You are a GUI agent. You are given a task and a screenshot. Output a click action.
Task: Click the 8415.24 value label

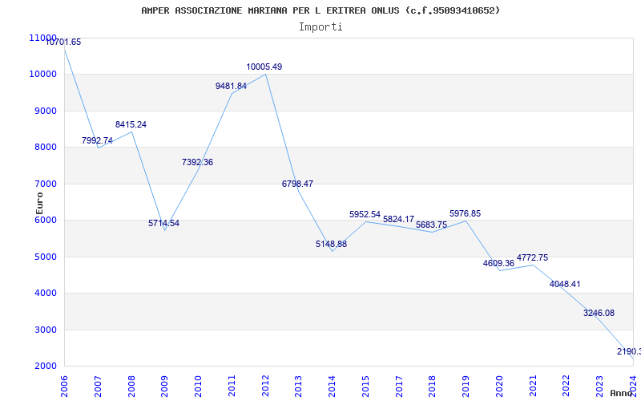(x=131, y=124)
